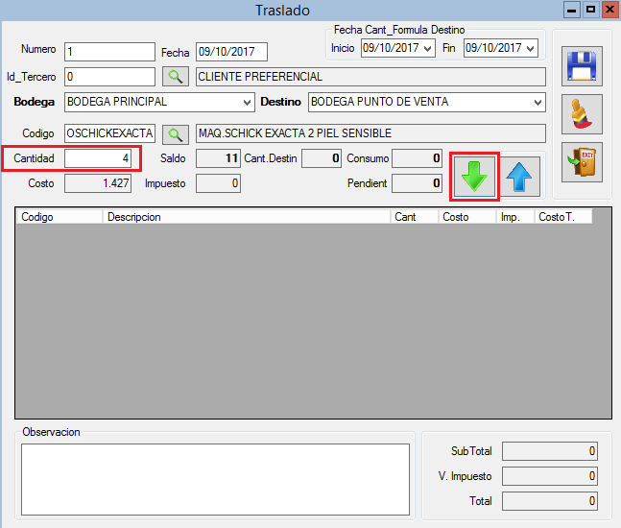Viewport: 621px width, 528px height.
Task: Click the floppy disk save icon
Action: tap(583, 67)
